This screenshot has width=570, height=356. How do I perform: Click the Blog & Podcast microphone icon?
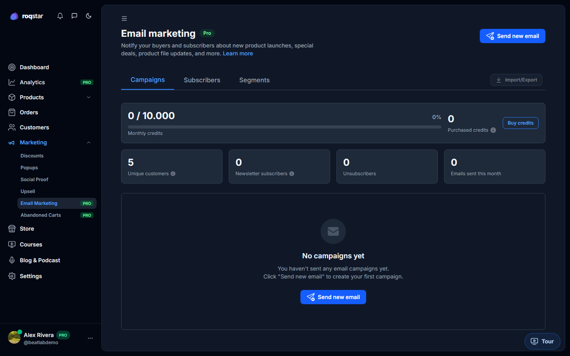pos(12,260)
